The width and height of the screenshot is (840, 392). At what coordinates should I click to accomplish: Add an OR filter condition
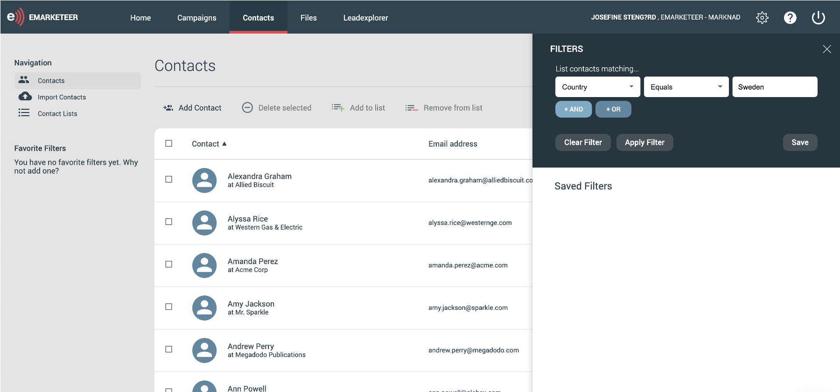613,109
